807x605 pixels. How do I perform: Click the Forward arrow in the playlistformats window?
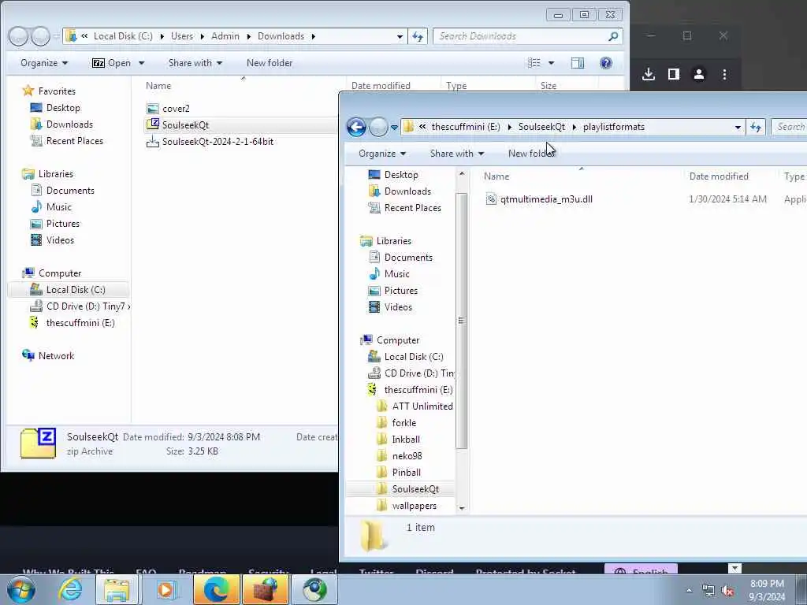click(378, 127)
